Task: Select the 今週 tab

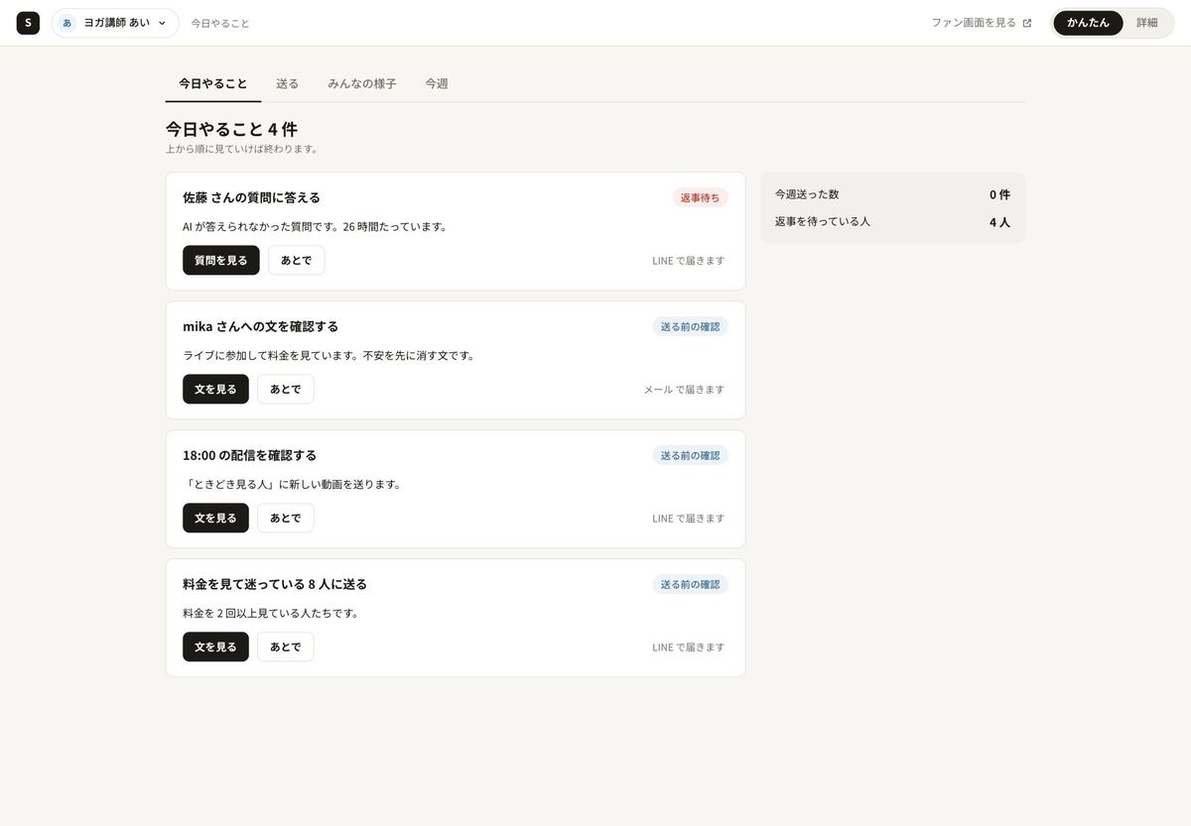Action: [437, 84]
